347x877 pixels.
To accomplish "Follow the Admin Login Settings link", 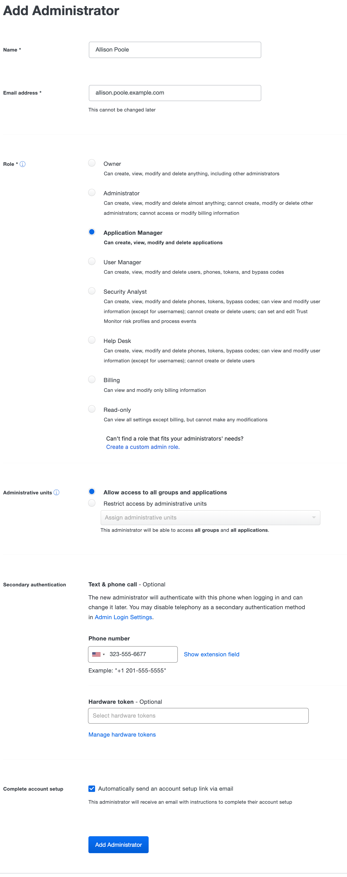I will tap(123, 617).
